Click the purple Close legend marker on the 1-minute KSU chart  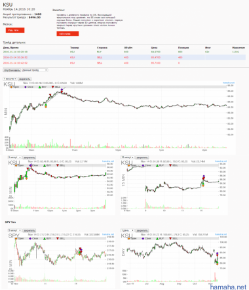[x=26, y=87]
